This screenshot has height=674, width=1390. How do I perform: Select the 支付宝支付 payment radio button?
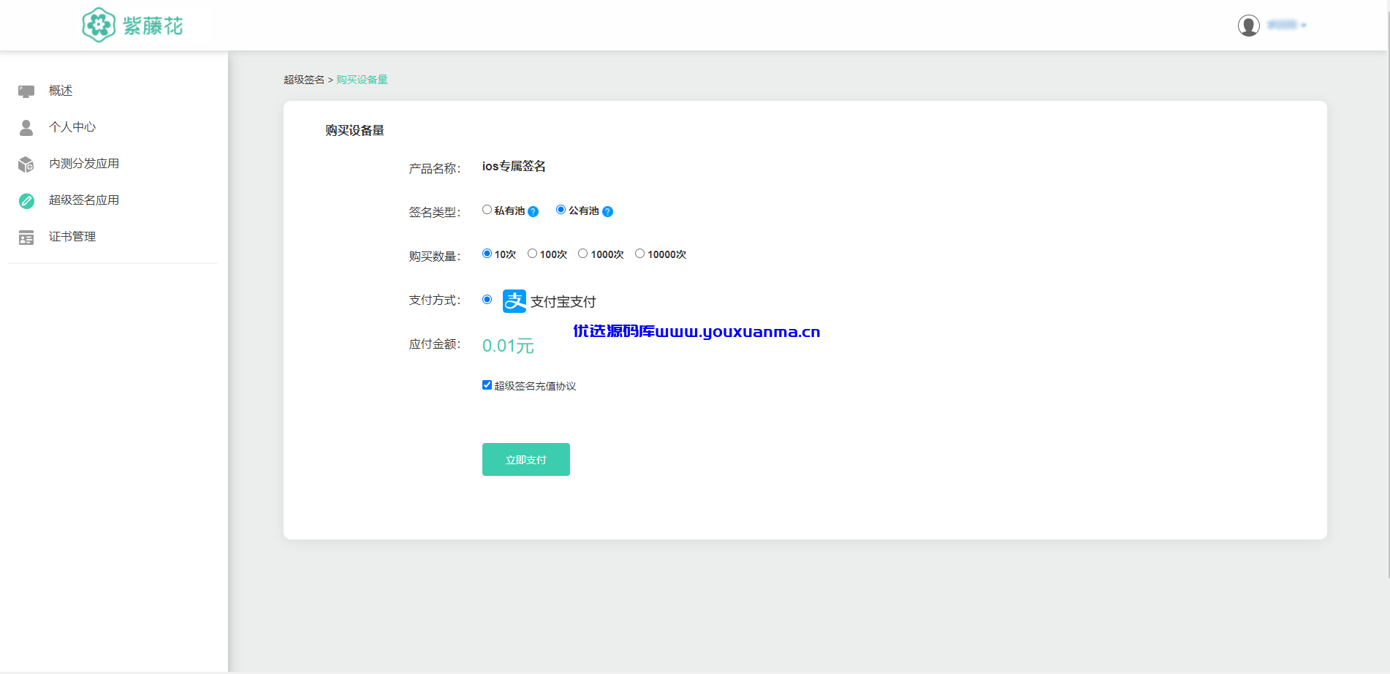point(487,300)
